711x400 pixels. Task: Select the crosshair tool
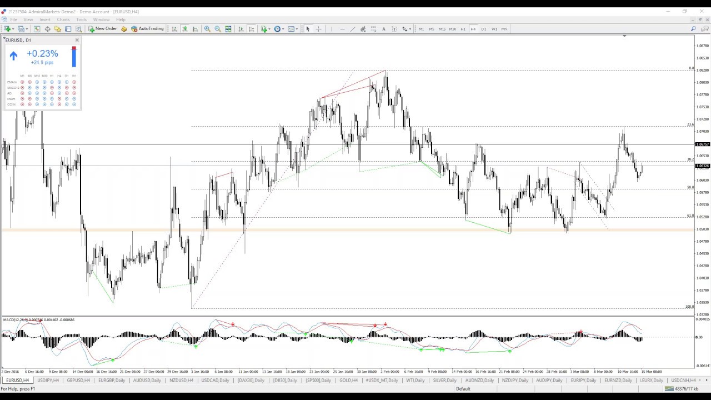[319, 29]
